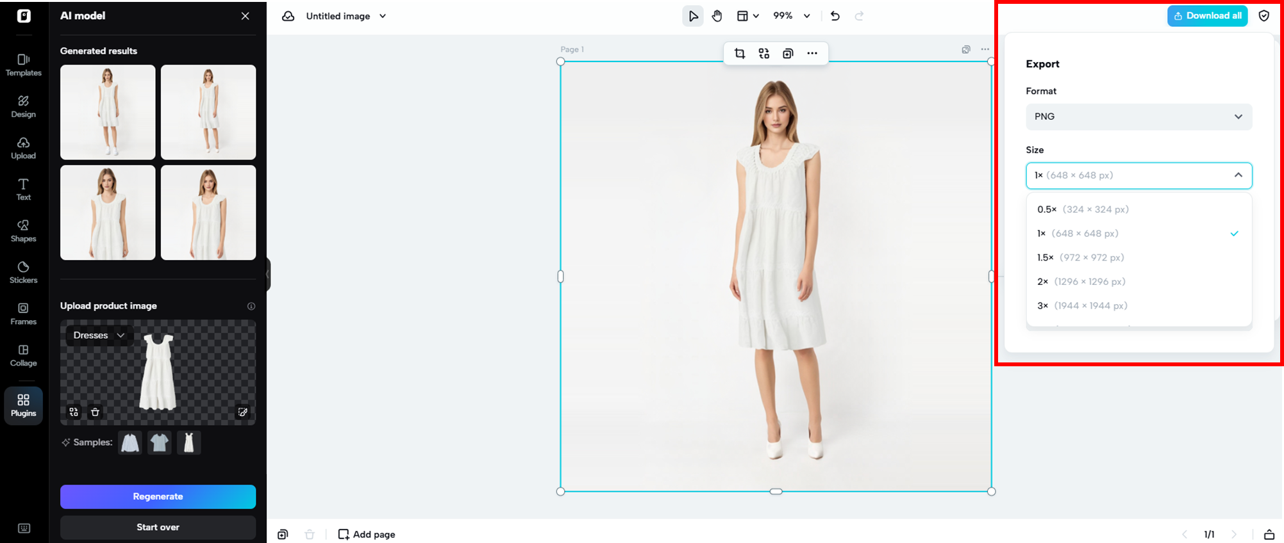Click the cutout icon on product image

(74, 412)
